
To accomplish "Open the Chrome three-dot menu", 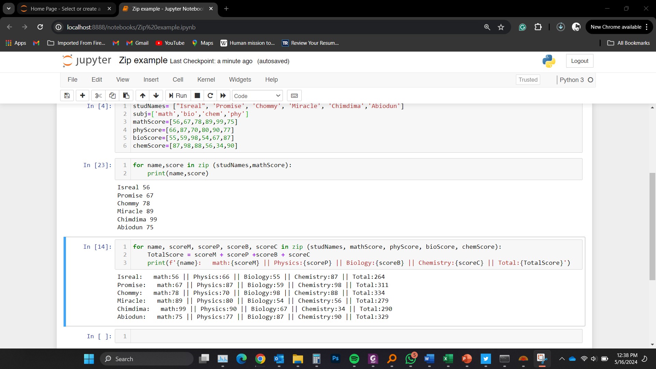I will 647,27.
